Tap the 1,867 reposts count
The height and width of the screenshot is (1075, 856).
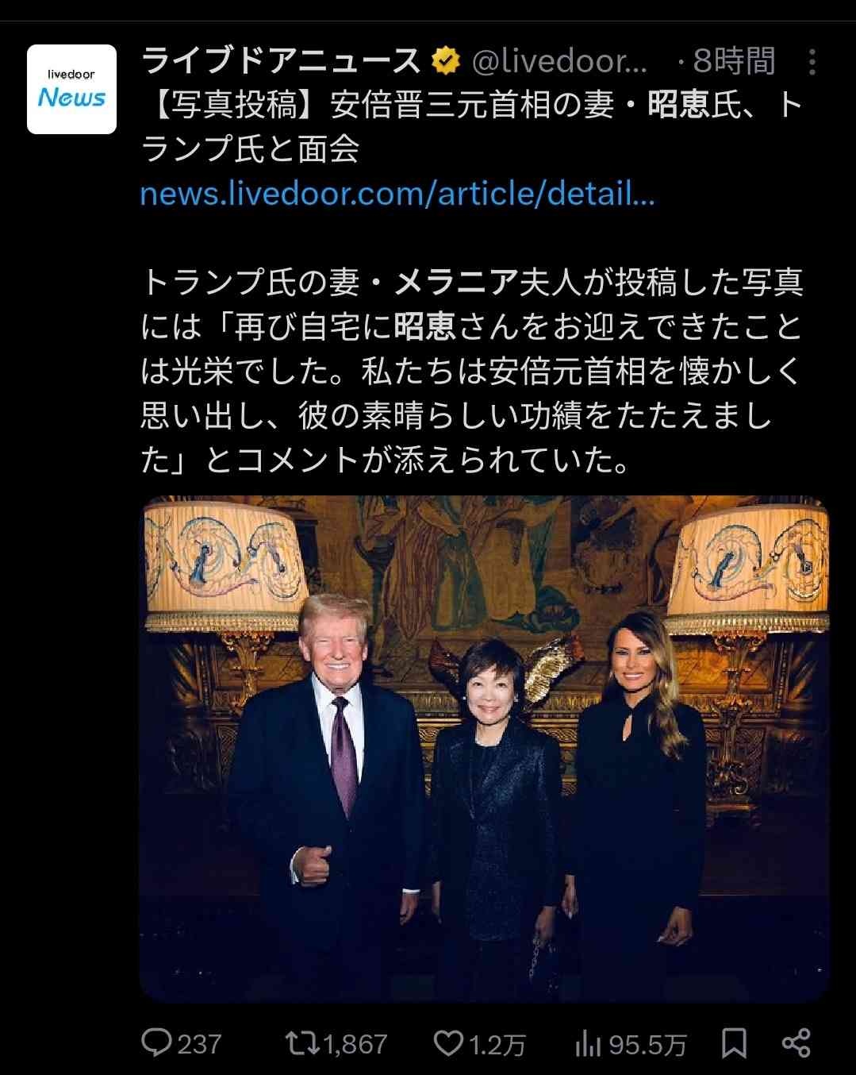[x=355, y=1043]
